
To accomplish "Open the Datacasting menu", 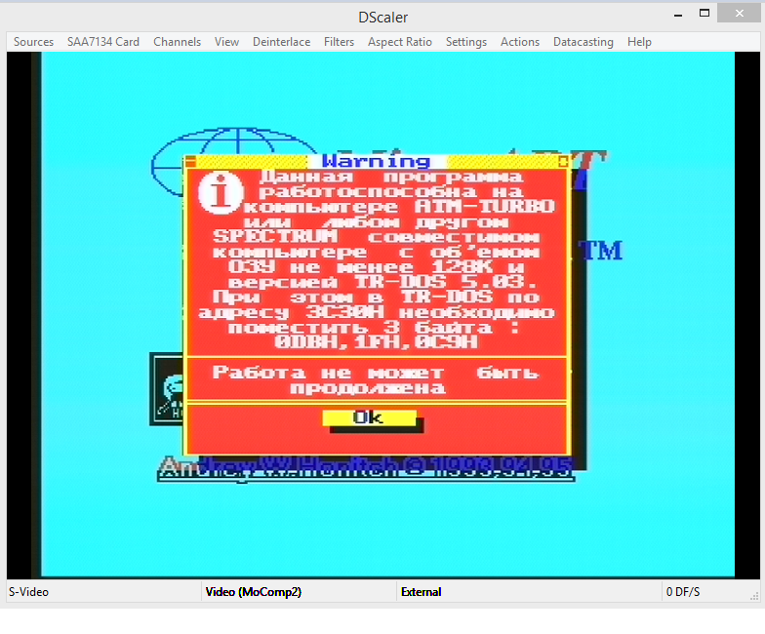I will (x=583, y=42).
